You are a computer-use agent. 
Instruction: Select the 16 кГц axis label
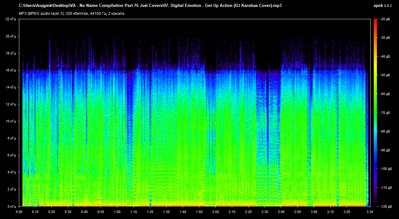pyautogui.click(x=10, y=70)
